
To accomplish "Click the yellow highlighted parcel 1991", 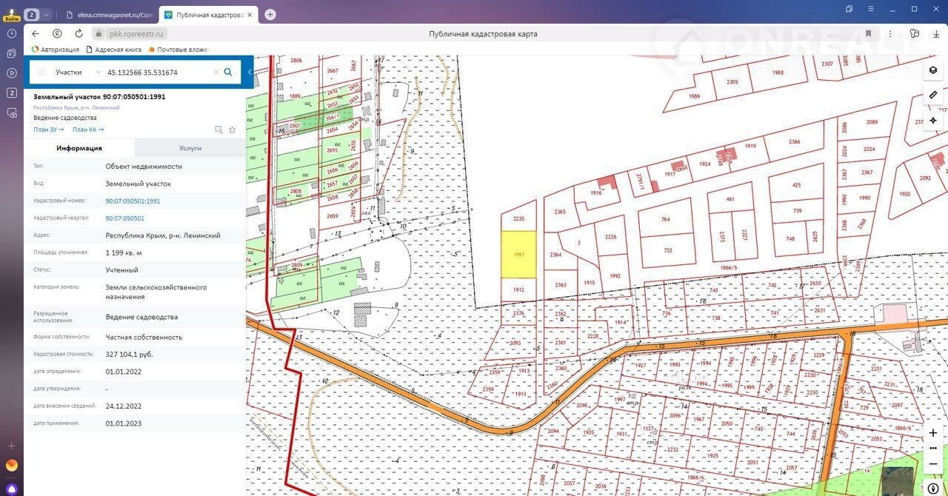I will point(518,255).
